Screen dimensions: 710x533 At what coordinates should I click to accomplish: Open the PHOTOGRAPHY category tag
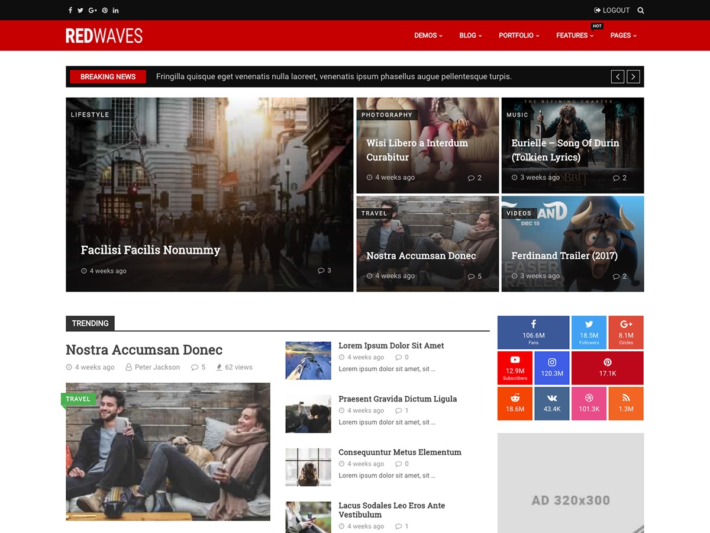(x=387, y=115)
